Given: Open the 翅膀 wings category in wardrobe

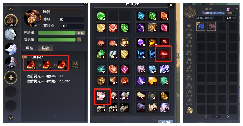Looking at the screenshot, I should pos(189,69).
